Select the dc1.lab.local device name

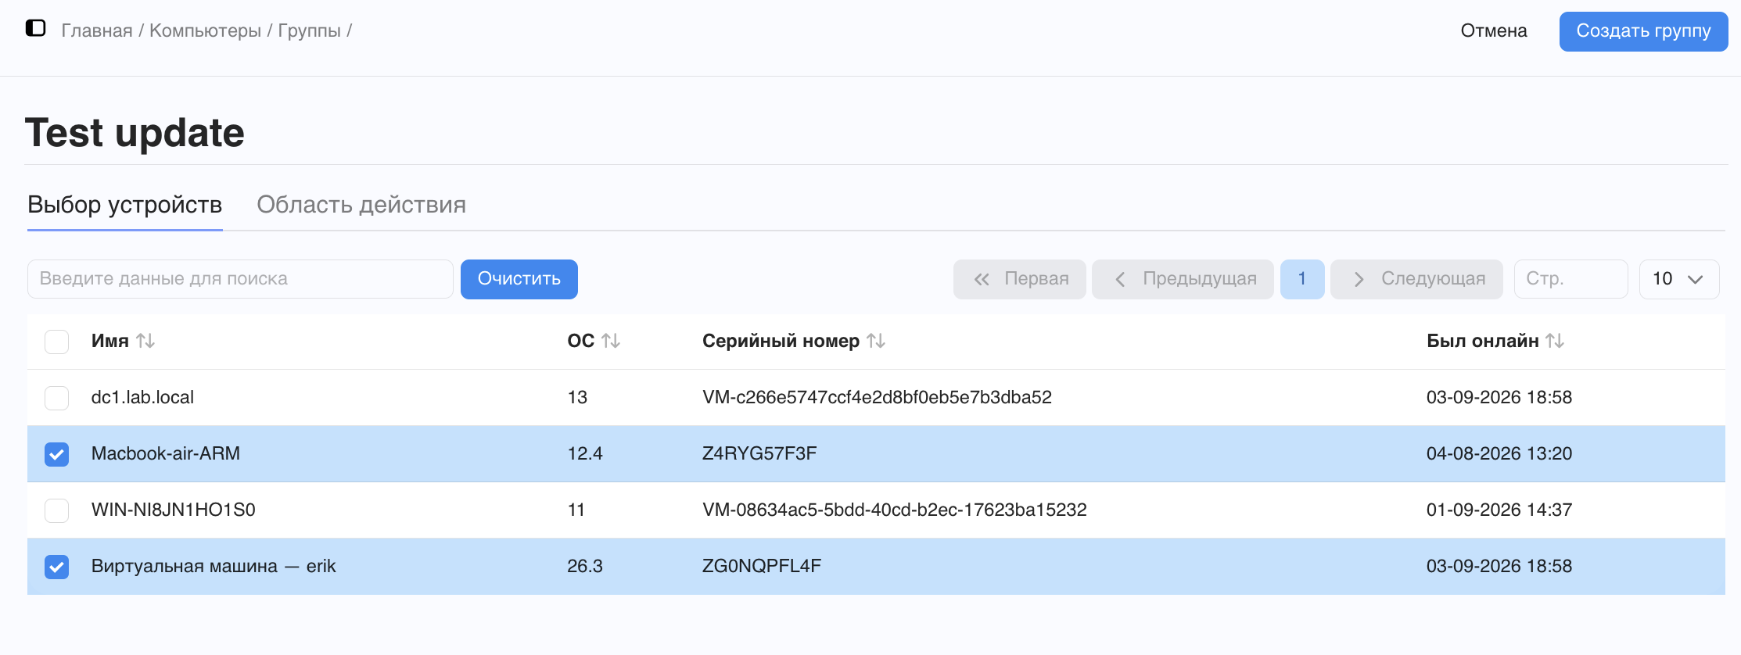(x=142, y=397)
